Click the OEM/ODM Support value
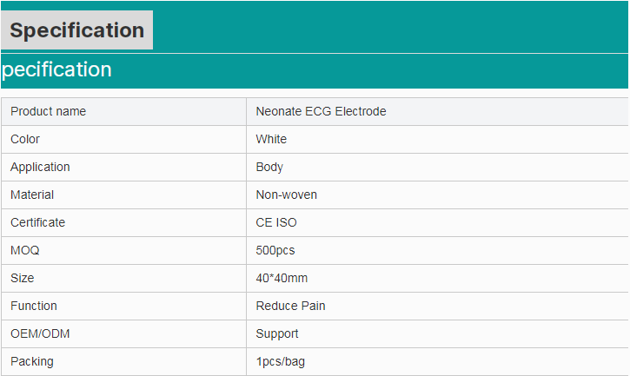630x376 pixels. (x=277, y=333)
